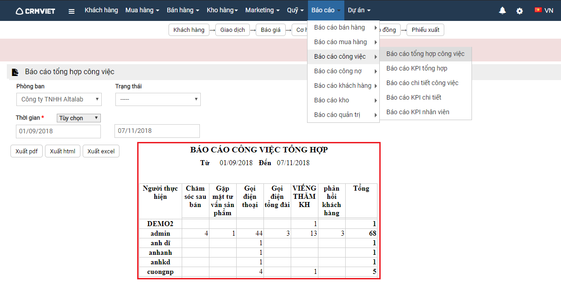Select Báo cáo KPI chi tiết
Viewport: 561px width, 283px height.
426,98
